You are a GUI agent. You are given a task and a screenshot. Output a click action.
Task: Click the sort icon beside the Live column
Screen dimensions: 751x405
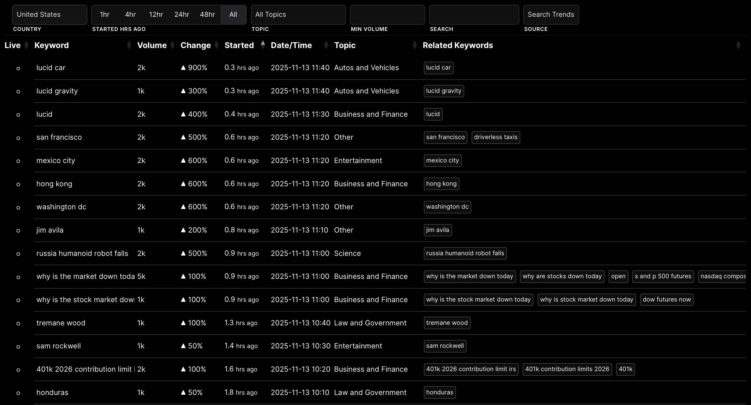click(26, 45)
